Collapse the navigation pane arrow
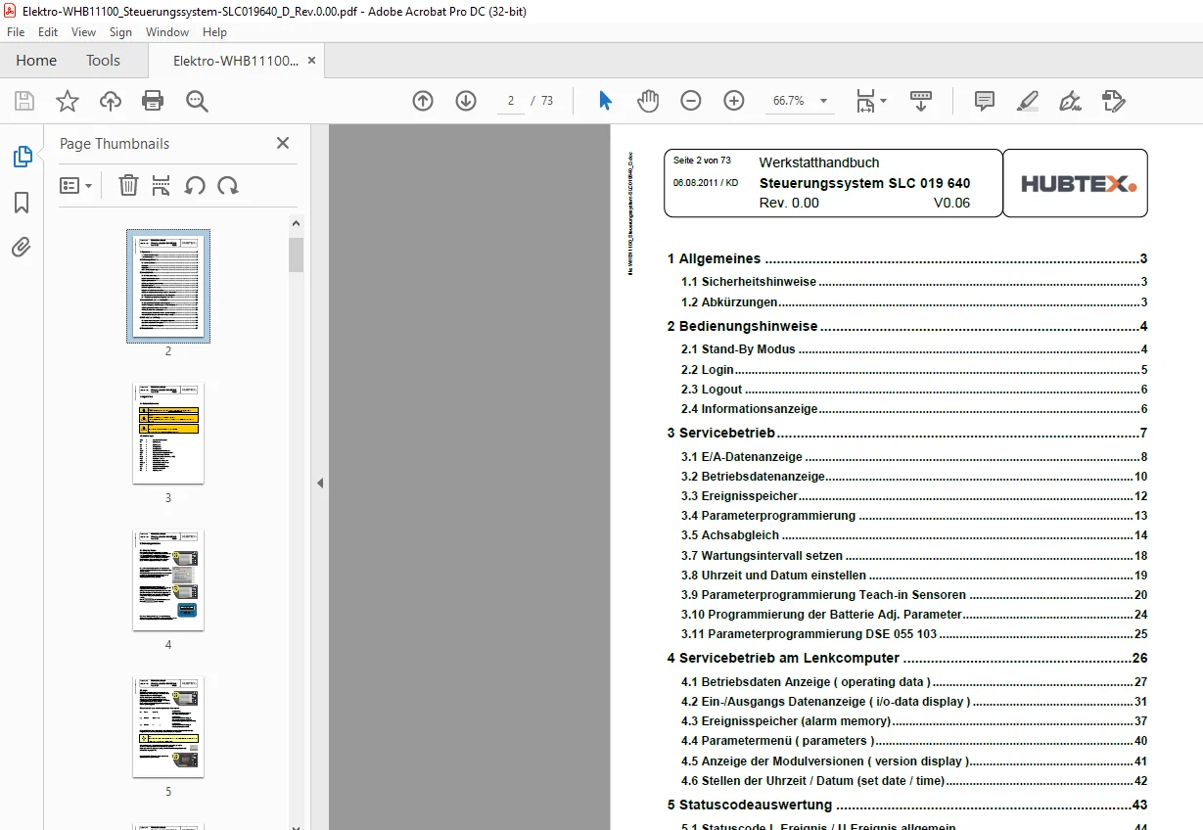Viewport: 1203px width, 830px height. [319, 483]
